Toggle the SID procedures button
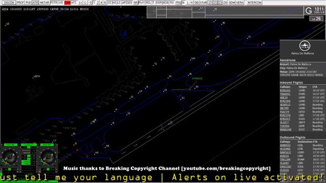This screenshot has width=326, height=183. tap(196, 3)
